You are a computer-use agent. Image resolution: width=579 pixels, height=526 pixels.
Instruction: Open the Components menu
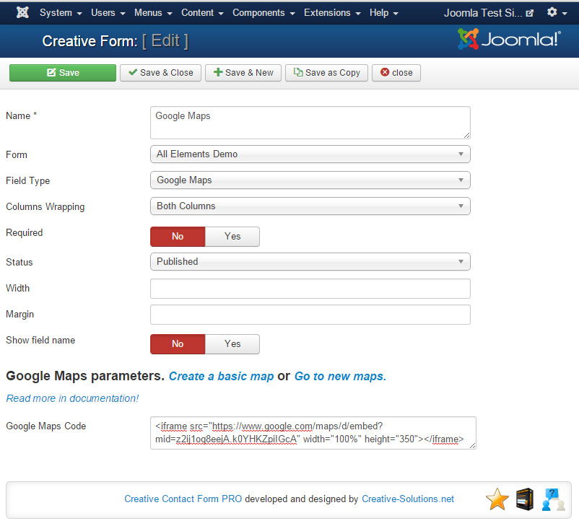tap(264, 13)
